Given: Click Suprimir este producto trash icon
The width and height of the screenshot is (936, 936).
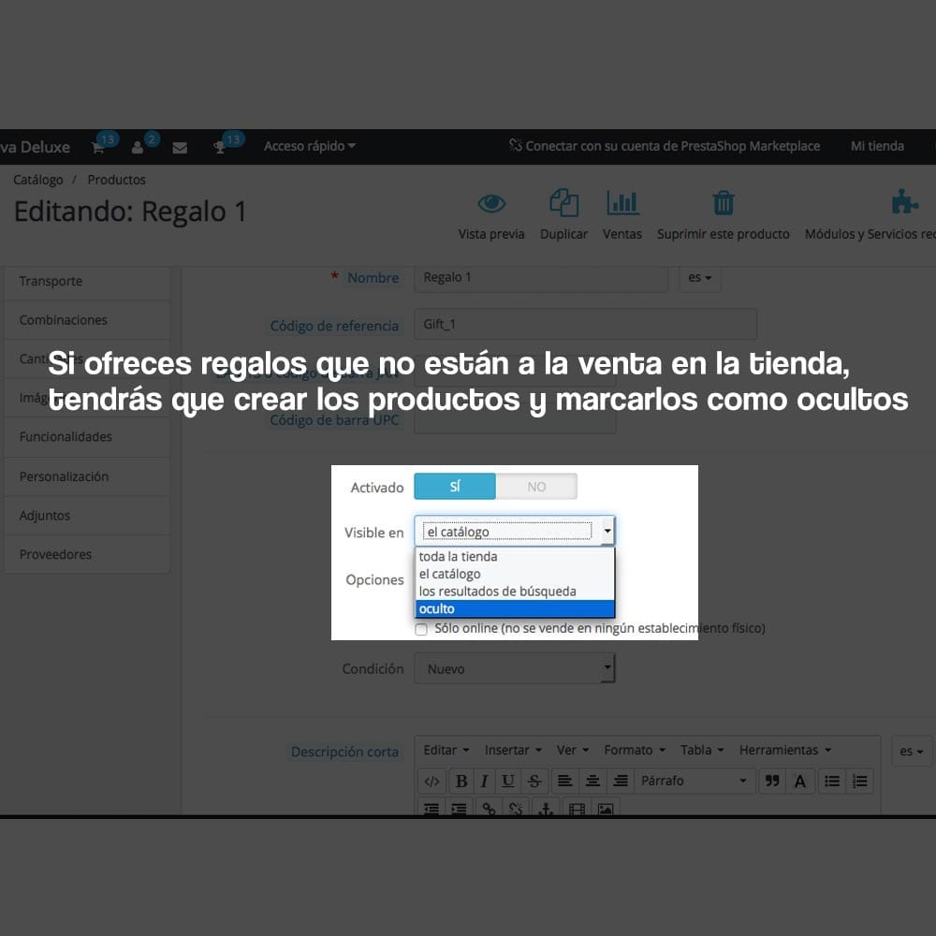Looking at the screenshot, I should (723, 203).
